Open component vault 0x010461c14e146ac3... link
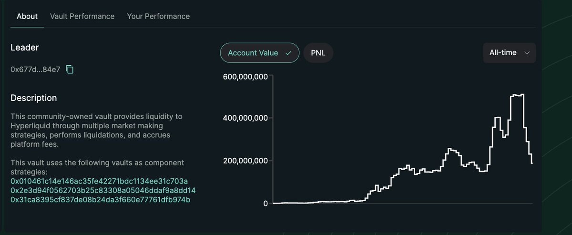Viewport: 572px width, 235px height. point(99,181)
